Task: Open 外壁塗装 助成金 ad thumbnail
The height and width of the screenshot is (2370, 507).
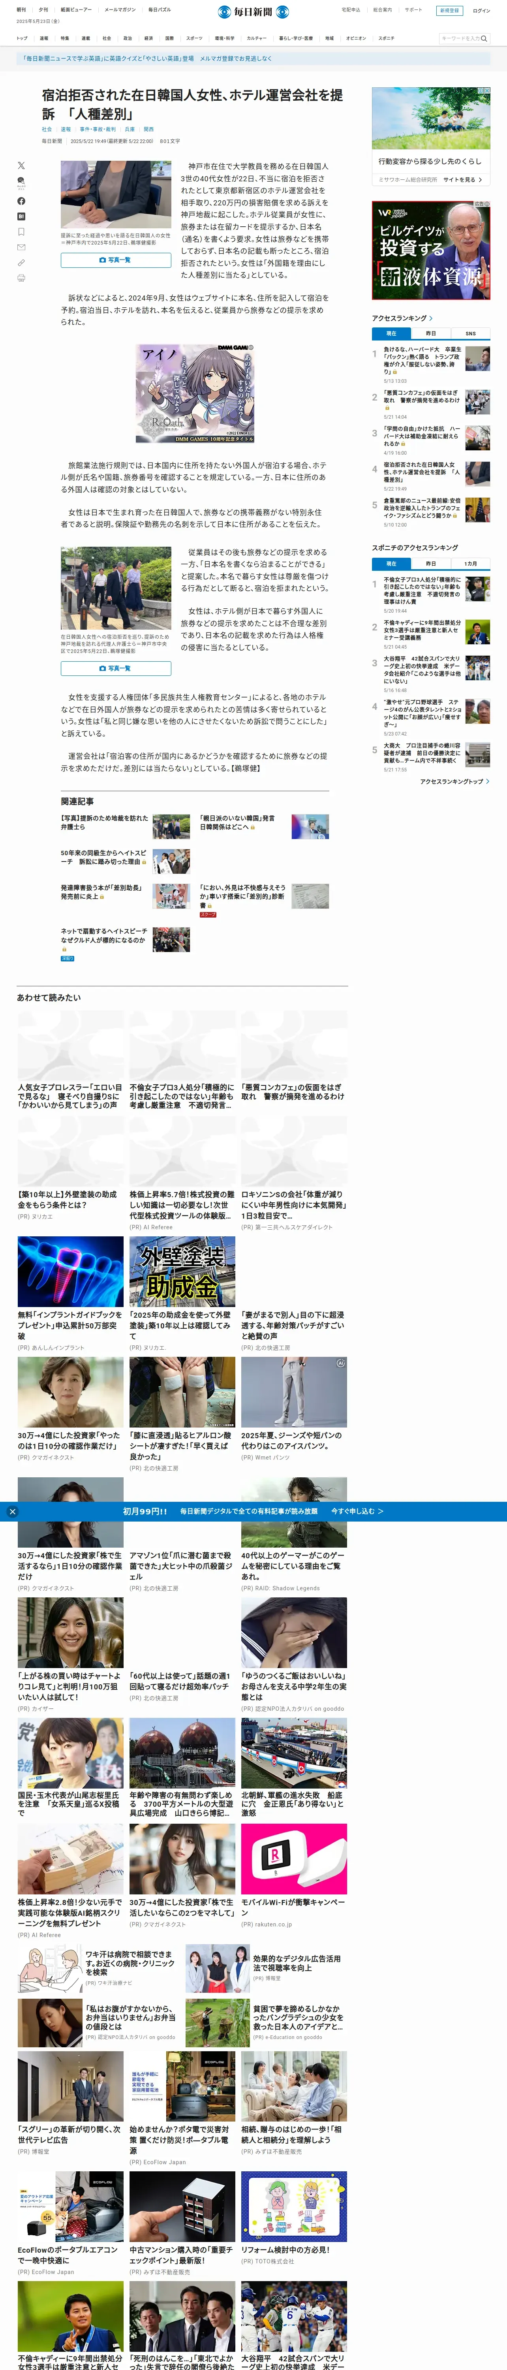Action: click(x=182, y=1272)
